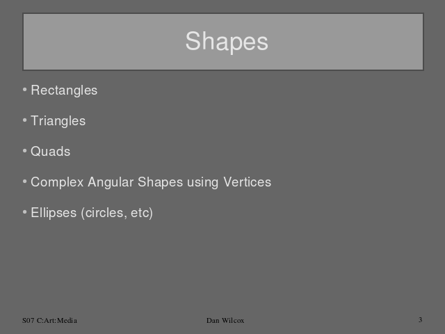Image resolution: width=445 pixels, height=334 pixels.
Task: Click the word "Angular" in fourth bullet
Action: point(111,182)
